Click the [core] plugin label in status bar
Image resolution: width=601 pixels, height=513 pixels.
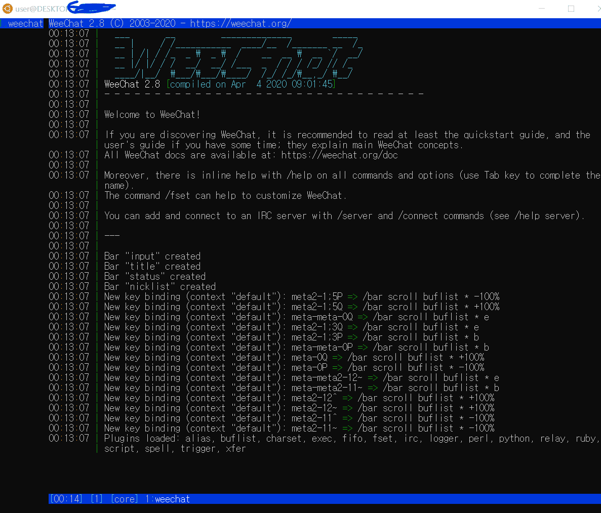124,499
